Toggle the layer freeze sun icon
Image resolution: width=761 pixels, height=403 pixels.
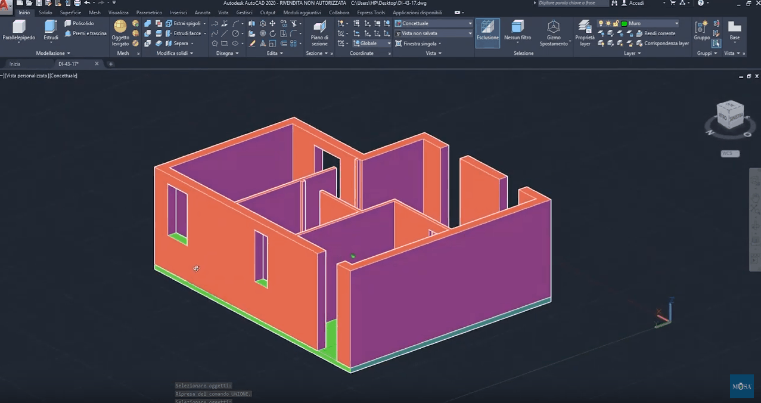tap(608, 23)
